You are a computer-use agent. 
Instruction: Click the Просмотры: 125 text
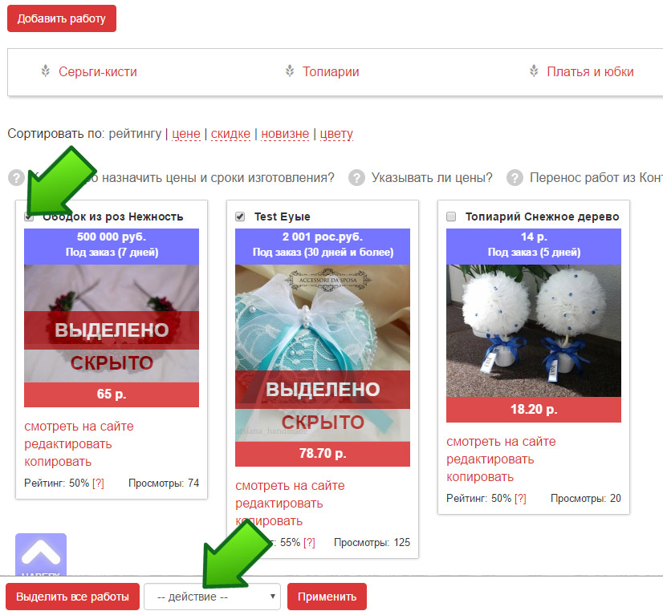click(x=372, y=543)
